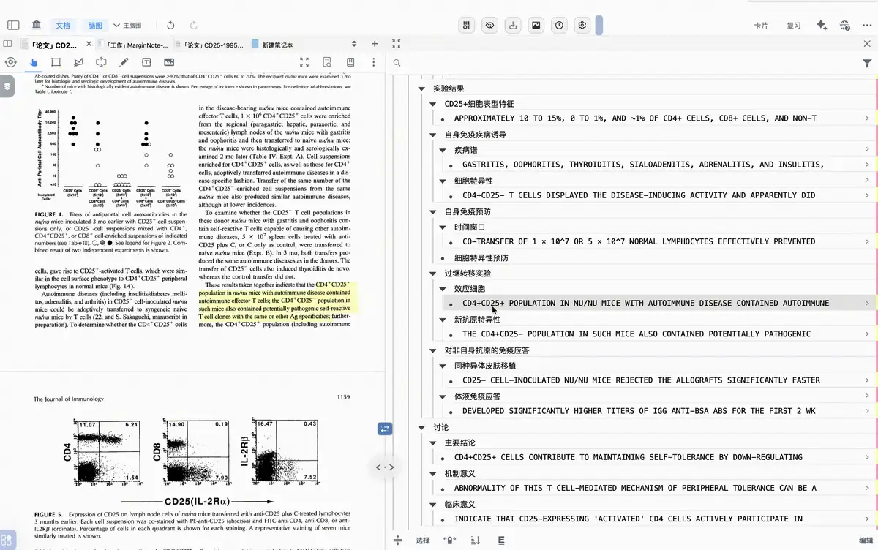Select the image tool in document toolbar
The image size is (878, 550).
point(169,62)
